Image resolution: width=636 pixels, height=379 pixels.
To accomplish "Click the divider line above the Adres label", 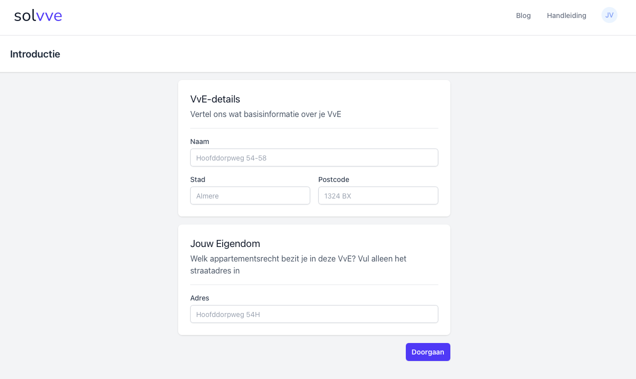I will click(x=314, y=285).
